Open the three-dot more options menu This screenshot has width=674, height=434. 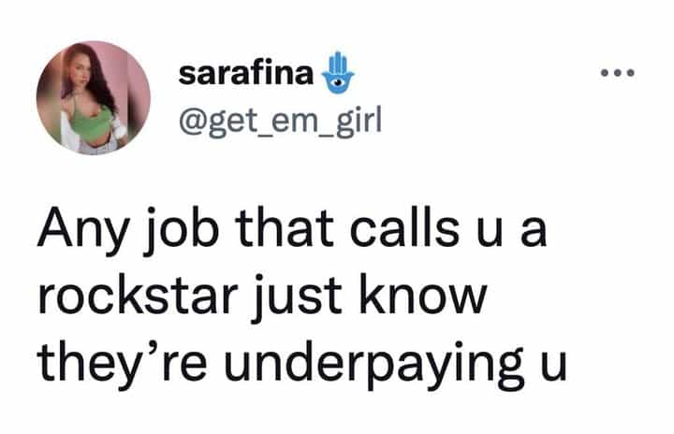coord(617,74)
